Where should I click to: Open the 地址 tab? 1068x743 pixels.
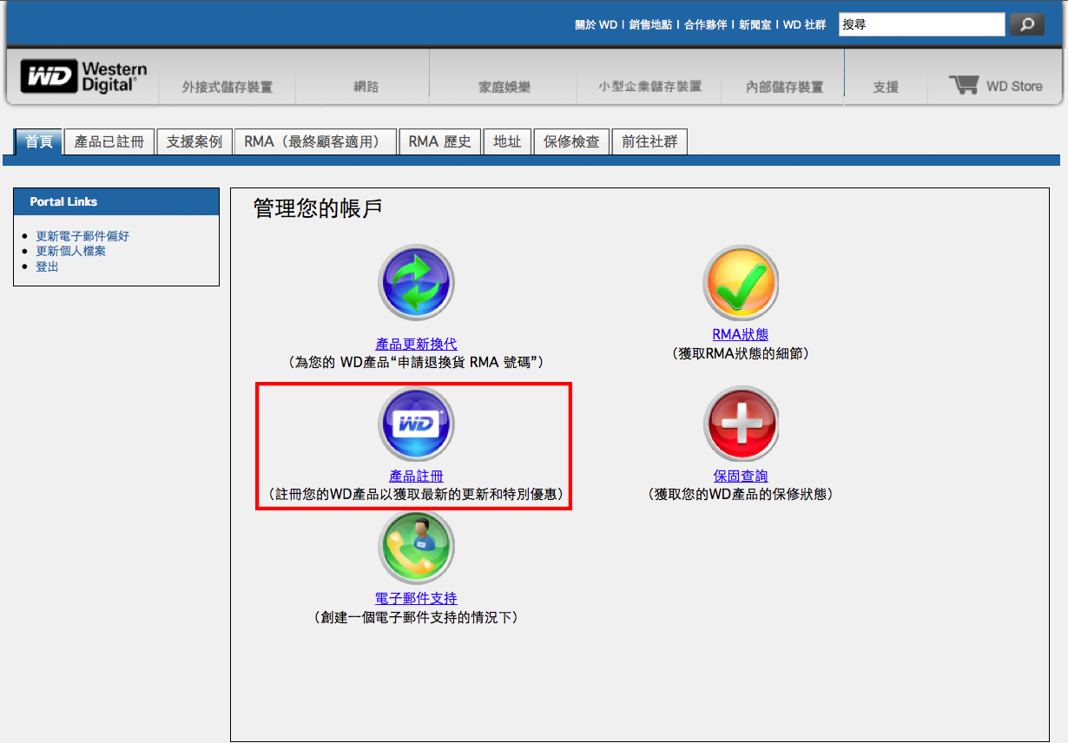tap(507, 141)
